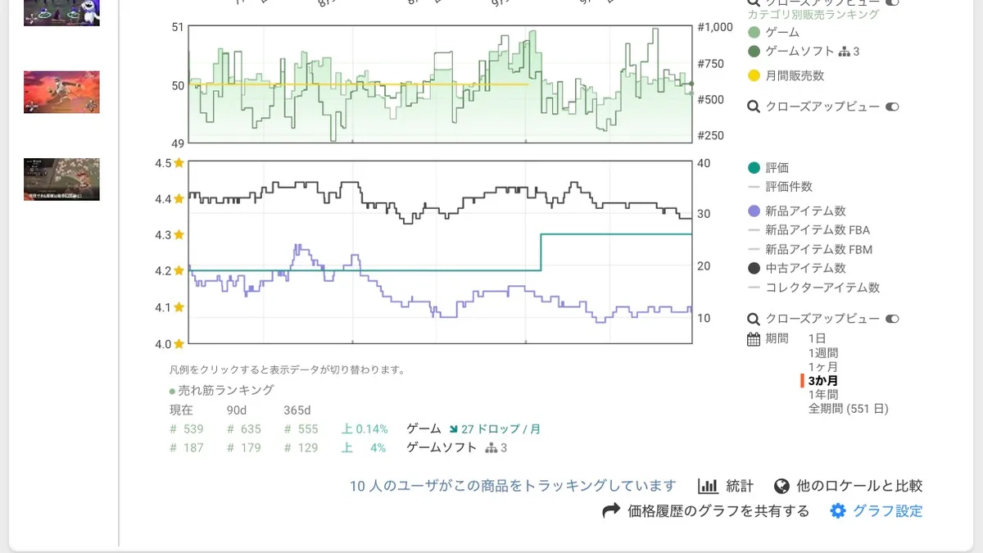Click 価格履歴のグラフを共有する link
983x553 pixels.
pos(718,511)
